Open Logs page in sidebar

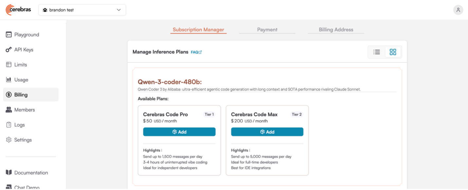click(31, 125)
